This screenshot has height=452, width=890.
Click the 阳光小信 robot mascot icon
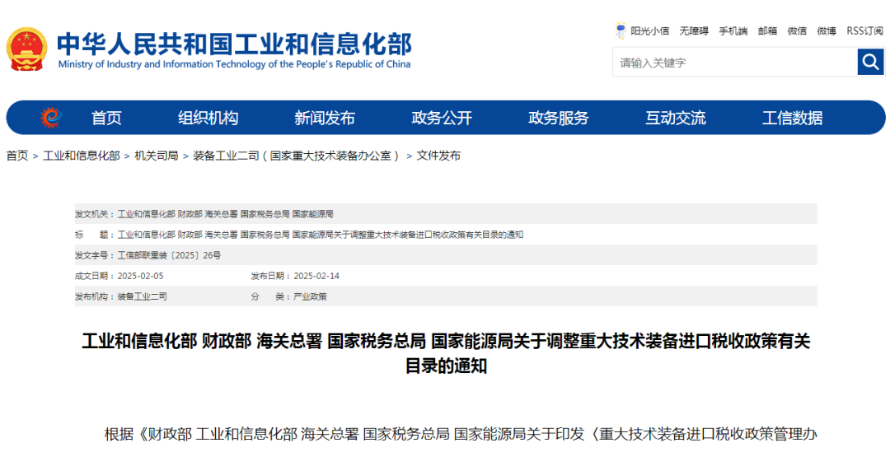pyautogui.click(x=621, y=30)
